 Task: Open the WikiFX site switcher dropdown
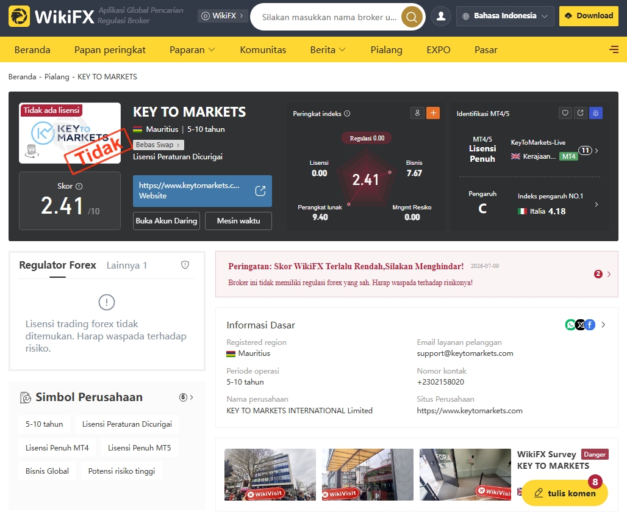pos(223,16)
